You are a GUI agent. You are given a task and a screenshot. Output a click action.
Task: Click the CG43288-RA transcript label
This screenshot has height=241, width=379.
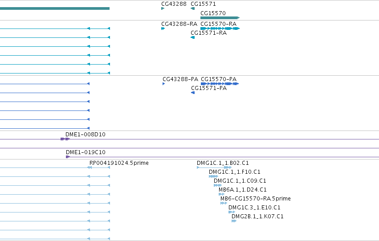click(179, 24)
